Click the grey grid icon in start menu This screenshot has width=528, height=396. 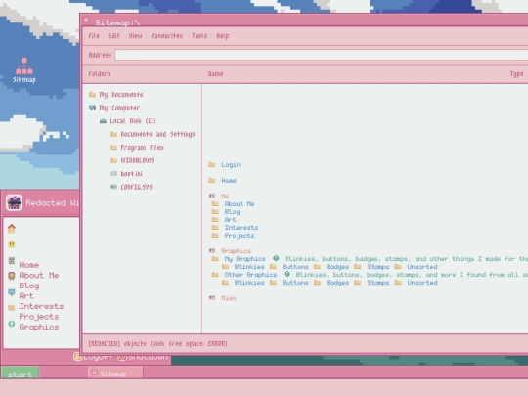(x=12, y=261)
